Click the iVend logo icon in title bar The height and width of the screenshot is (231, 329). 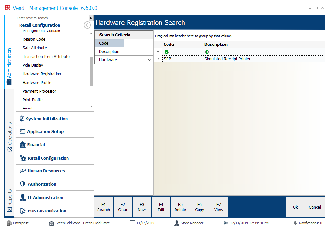click(x=8, y=8)
